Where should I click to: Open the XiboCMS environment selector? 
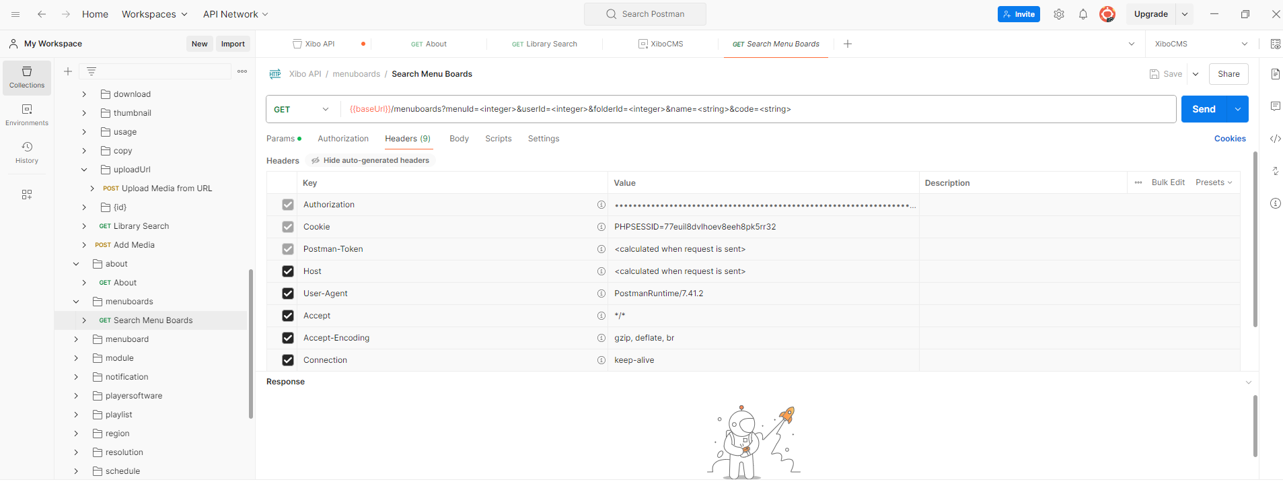pos(1201,44)
